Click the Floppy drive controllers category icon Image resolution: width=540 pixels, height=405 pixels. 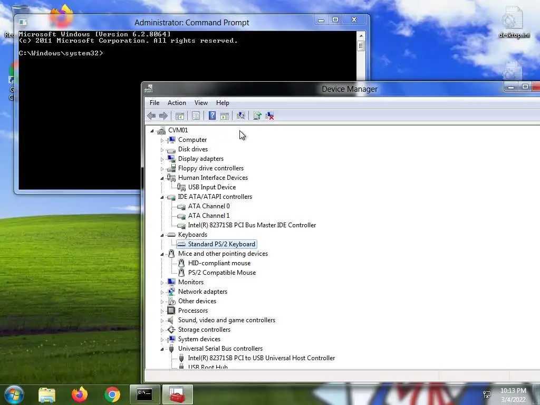click(171, 168)
